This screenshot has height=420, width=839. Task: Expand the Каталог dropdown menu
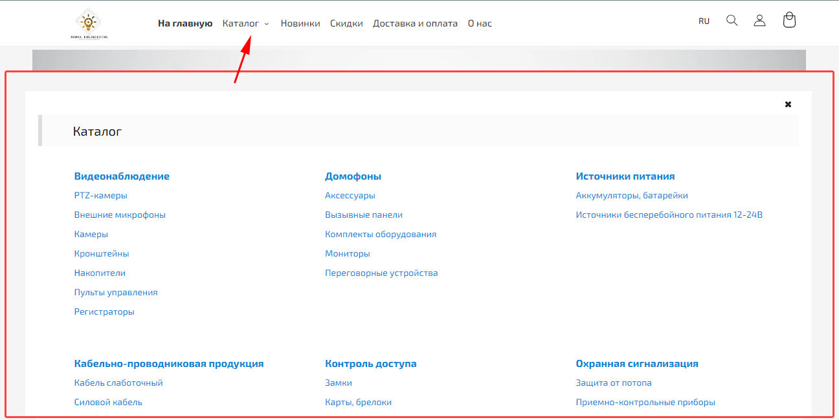pyautogui.click(x=245, y=23)
